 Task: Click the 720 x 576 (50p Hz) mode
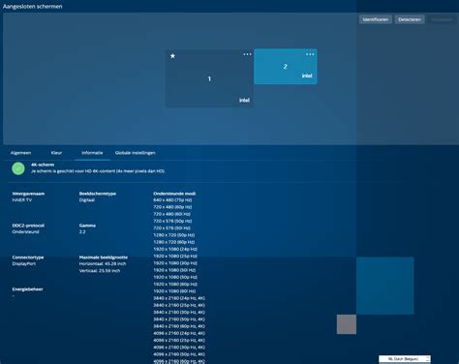pyautogui.click(x=172, y=221)
